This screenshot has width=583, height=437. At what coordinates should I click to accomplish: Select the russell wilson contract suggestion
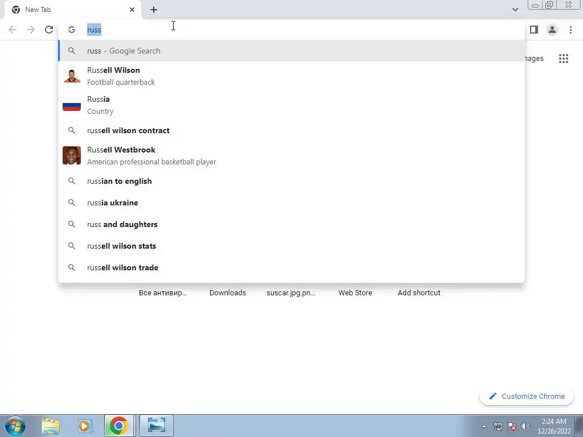tap(291, 130)
